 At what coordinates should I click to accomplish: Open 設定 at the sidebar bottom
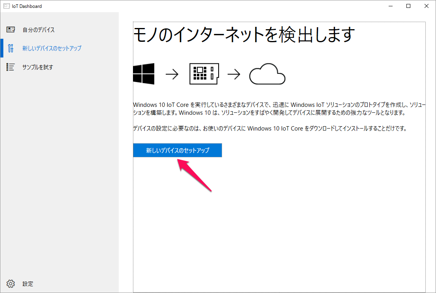(x=60, y=284)
